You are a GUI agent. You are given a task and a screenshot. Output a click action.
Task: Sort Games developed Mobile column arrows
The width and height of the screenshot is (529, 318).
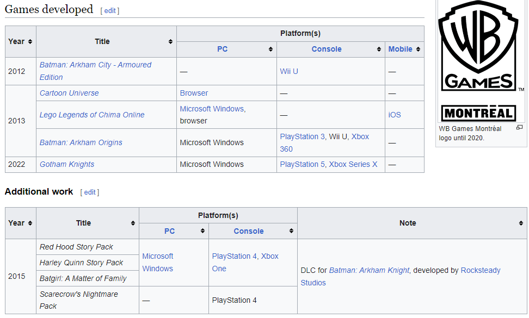tap(418, 49)
